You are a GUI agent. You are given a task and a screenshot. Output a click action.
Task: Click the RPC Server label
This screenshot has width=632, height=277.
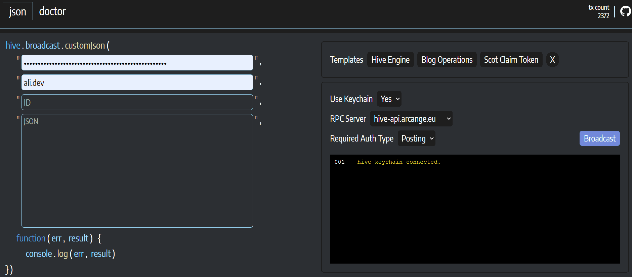pyautogui.click(x=348, y=119)
